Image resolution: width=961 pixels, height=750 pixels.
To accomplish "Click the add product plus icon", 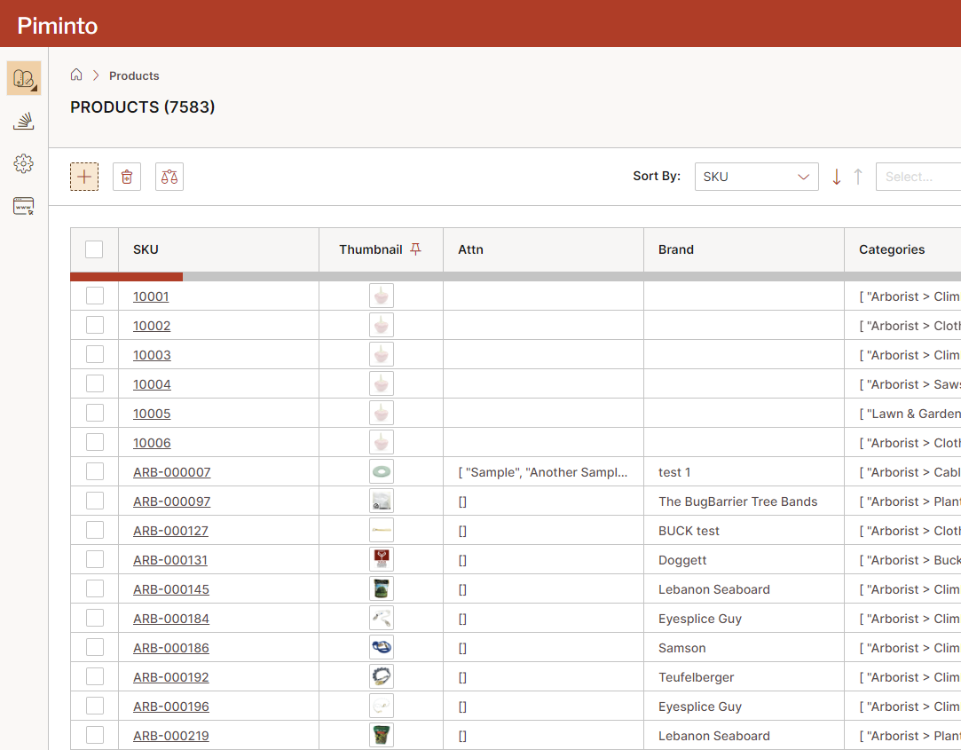I will click(84, 177).
